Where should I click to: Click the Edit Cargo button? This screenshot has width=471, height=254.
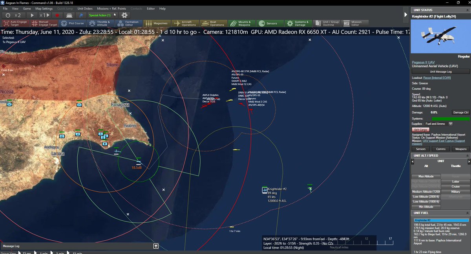[x=421, y=130]
